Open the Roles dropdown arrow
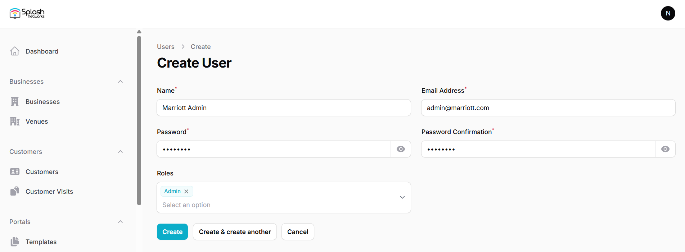685x252 pixels. 402,197
